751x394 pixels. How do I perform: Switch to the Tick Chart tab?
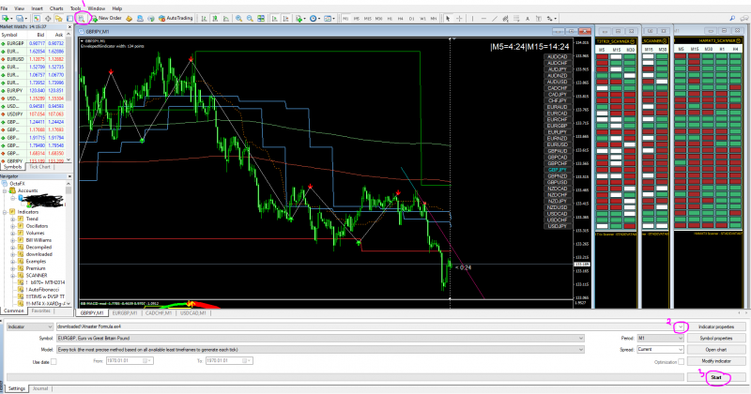(39, 167)
